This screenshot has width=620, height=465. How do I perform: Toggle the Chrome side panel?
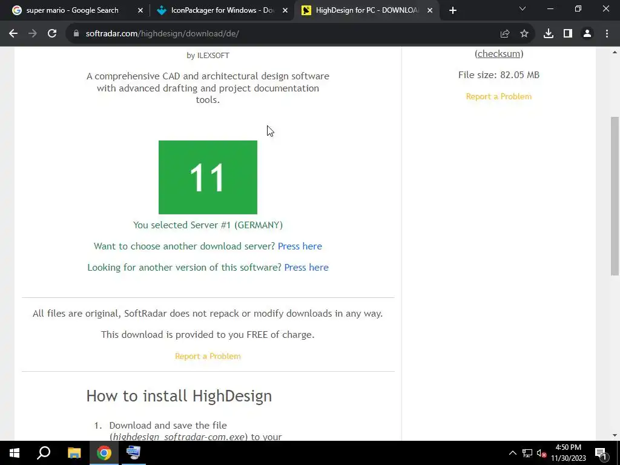[568, 34]
